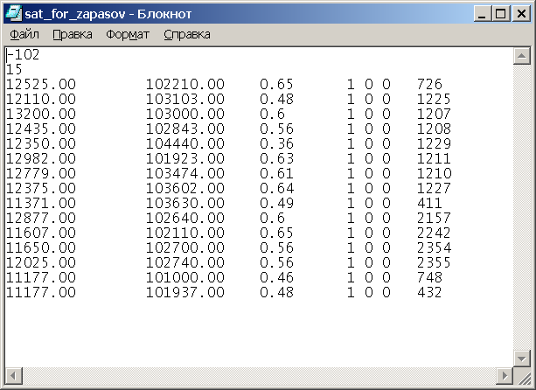Open the Правка menu
The height and width of the screenshot is (390, 536).
73,34
